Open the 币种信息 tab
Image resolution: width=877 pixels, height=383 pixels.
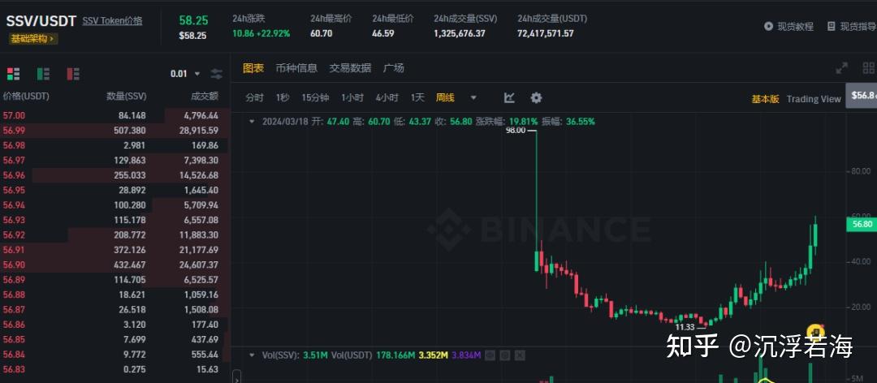pos(296,68)
